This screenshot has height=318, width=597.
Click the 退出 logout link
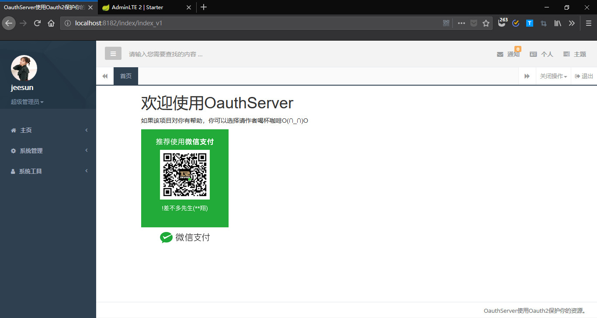(x=584, y=76)
